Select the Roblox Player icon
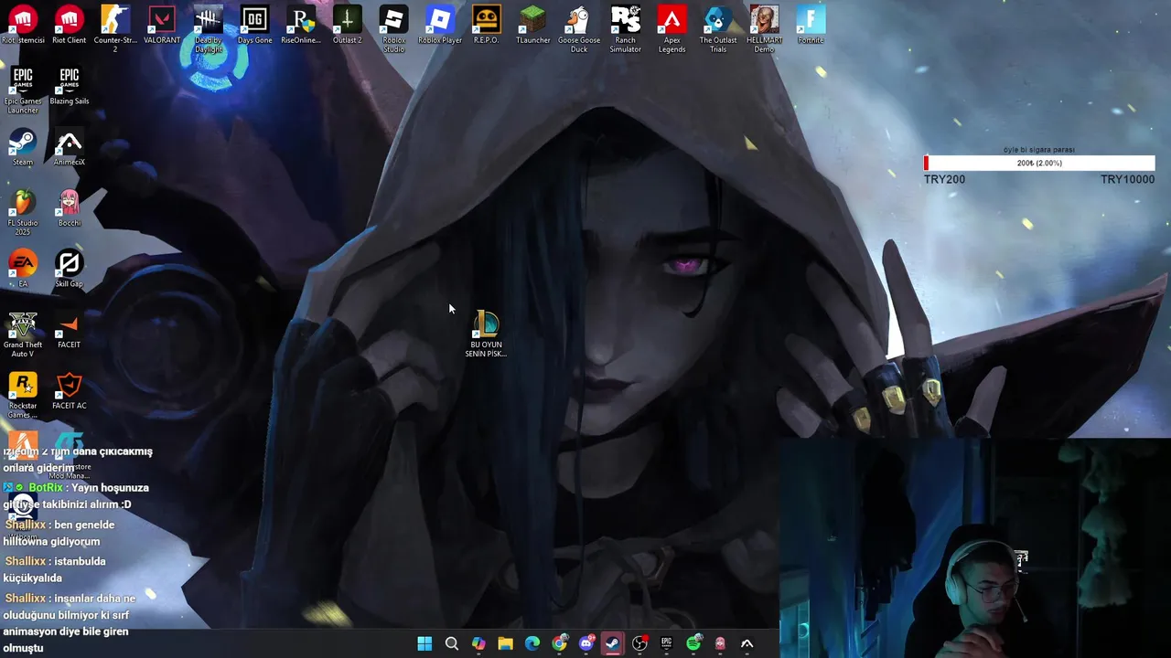Screen dimensions: 1171x658 [440, 26]
